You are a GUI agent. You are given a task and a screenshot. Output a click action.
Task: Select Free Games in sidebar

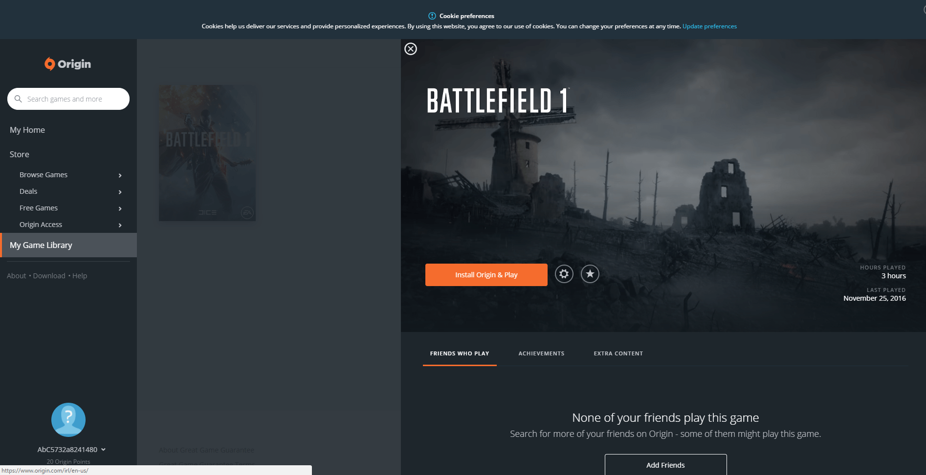(39, 208)
